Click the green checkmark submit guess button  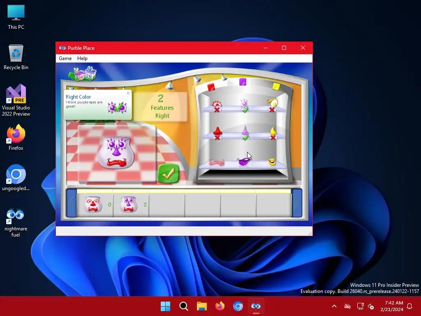pos(168,174)
